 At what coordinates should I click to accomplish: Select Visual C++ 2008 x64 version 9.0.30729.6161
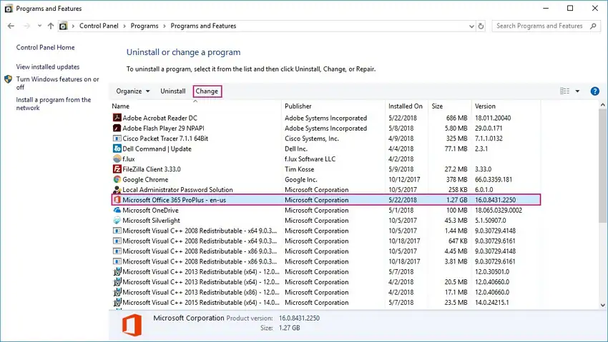coord(325,241)
